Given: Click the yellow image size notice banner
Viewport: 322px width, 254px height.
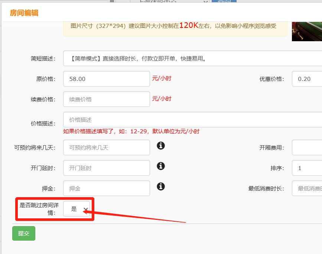Looking at the screenshot, I should click(175, 26).
